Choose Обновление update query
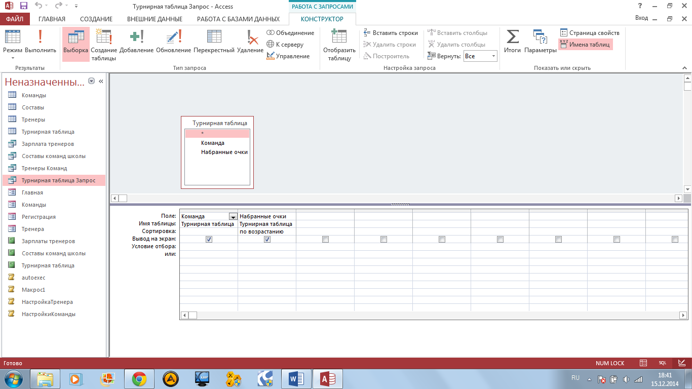 pyautogui.click(x=173, y=42)
